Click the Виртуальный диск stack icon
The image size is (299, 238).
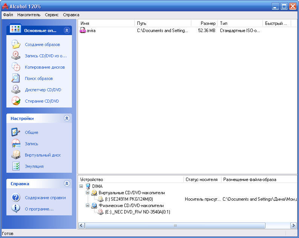pyautogui.click(x=16, y=155)
